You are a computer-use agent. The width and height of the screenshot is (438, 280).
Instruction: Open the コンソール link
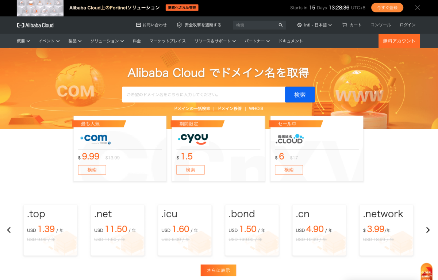click(381, 25)
